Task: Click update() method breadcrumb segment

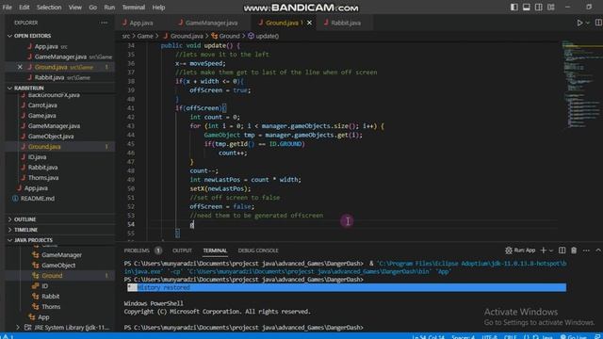Action: click(x=267, y=36)
